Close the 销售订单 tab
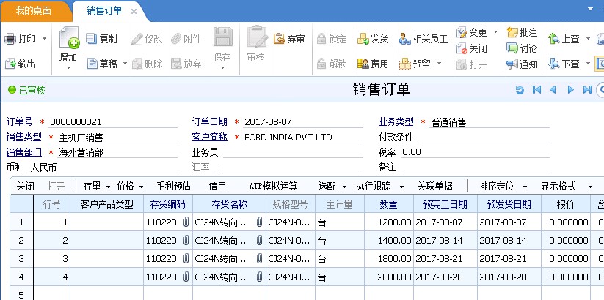The height and width of the screenshot is (300, 604). pos(133,12)
